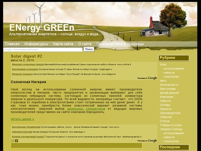Open the Инфоресурсы menu item

(36, 44)
